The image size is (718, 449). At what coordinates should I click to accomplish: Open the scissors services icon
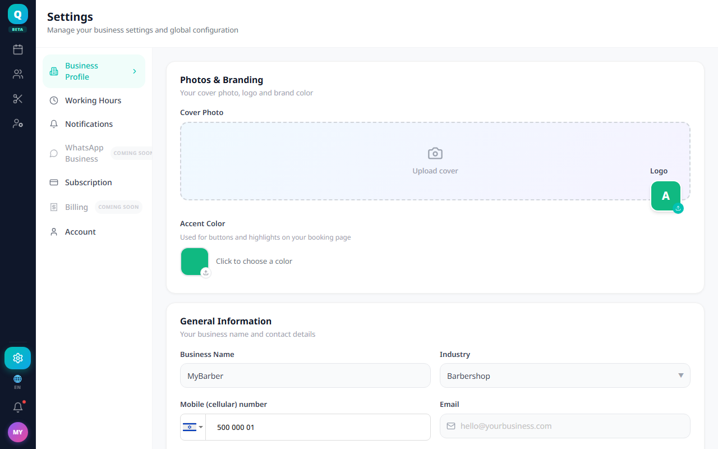18,99
